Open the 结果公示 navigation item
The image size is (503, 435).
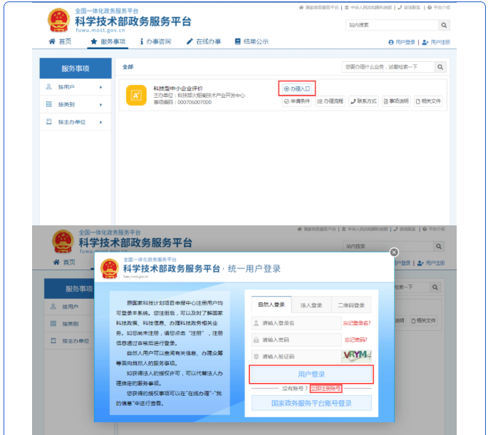(251, 41)
